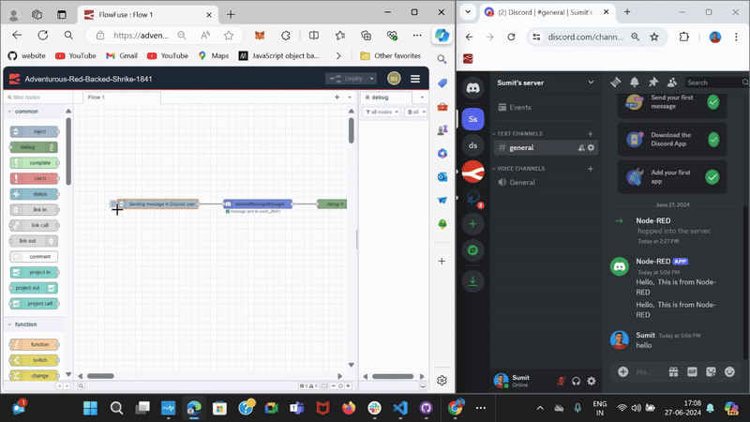Collapse TEXT CHANNELS category in Discord

click(519, 133)
